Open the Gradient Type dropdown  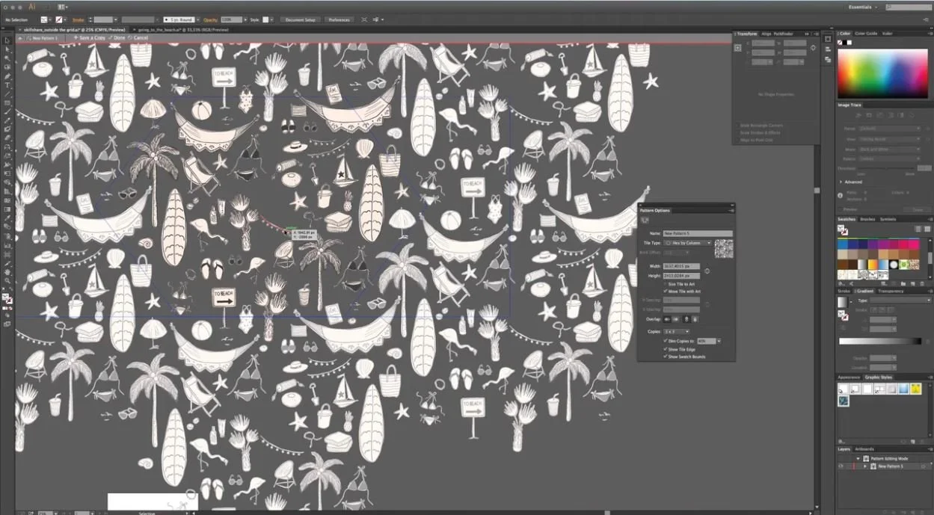(x=900, y=300)
